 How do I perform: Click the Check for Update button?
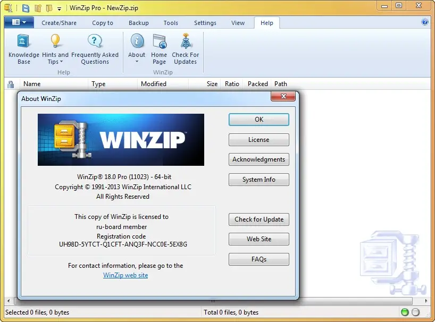click(x=259, y=219)
